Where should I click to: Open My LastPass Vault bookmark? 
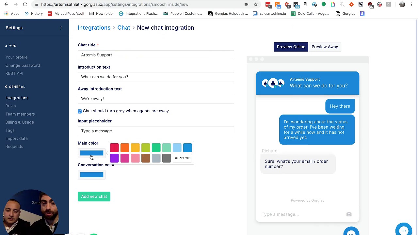click(66, 13)
